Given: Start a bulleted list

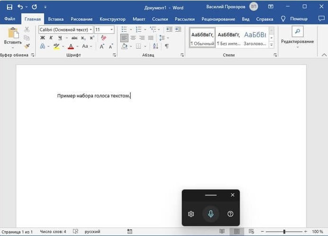Looking at the screenshot, I should point(124,29).
